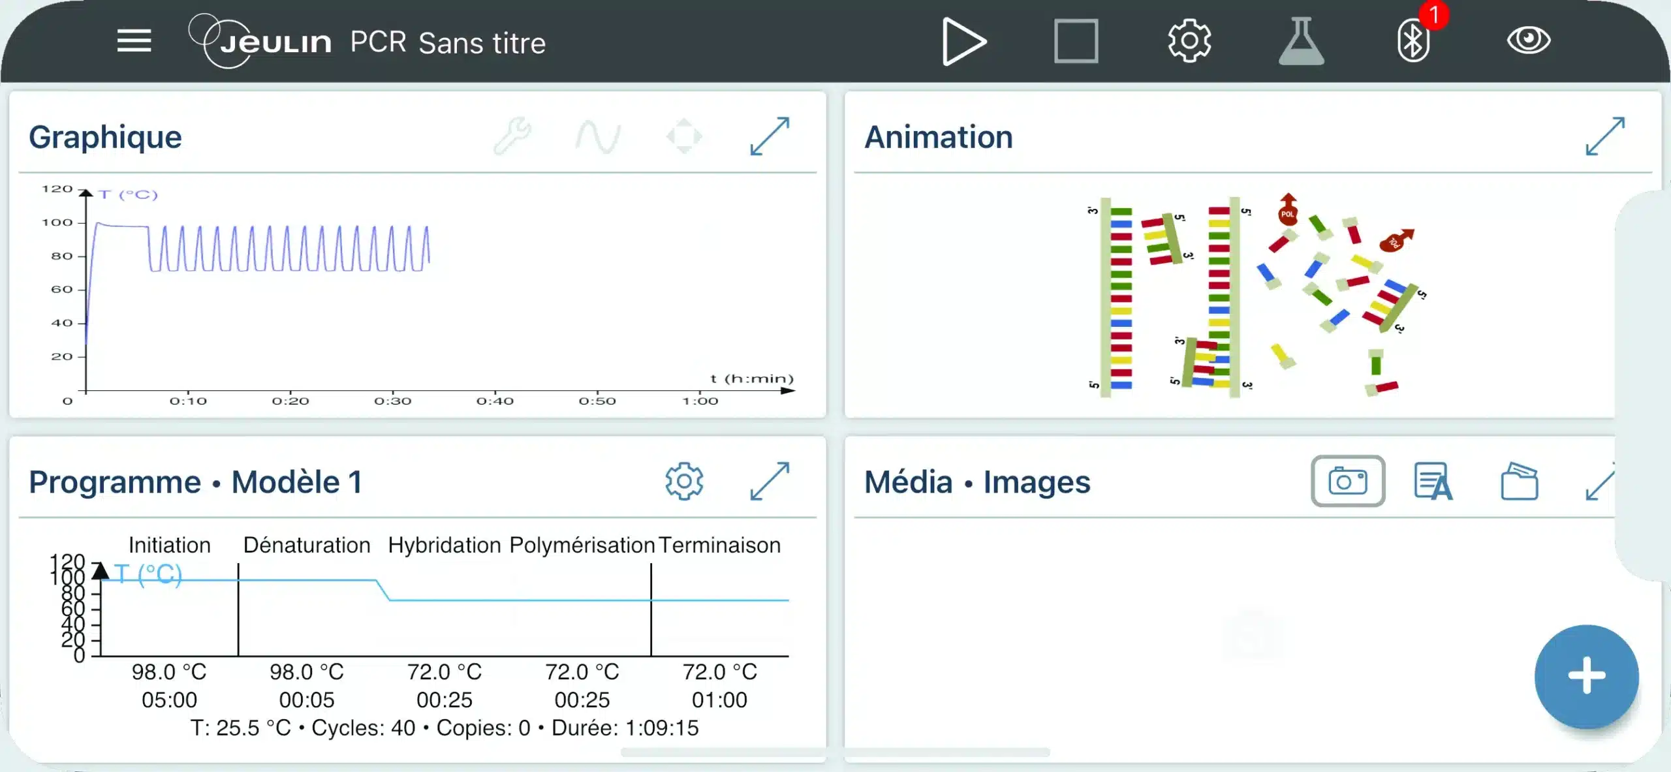Screen dimensions: 1671x772
Task: Expand the Programme panel
Action: click(x=770, y=482)
